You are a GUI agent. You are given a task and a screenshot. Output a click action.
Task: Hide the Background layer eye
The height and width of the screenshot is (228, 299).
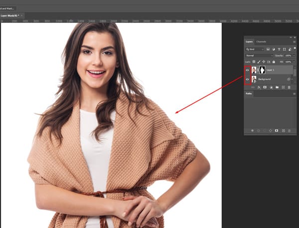click(247, 79)
